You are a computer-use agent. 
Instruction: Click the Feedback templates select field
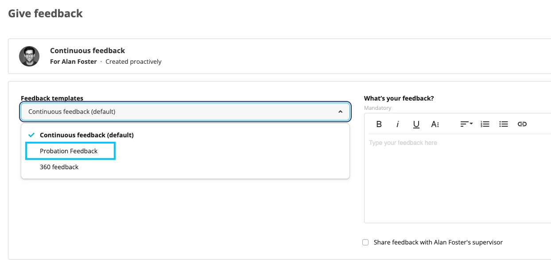pos(186,112)
